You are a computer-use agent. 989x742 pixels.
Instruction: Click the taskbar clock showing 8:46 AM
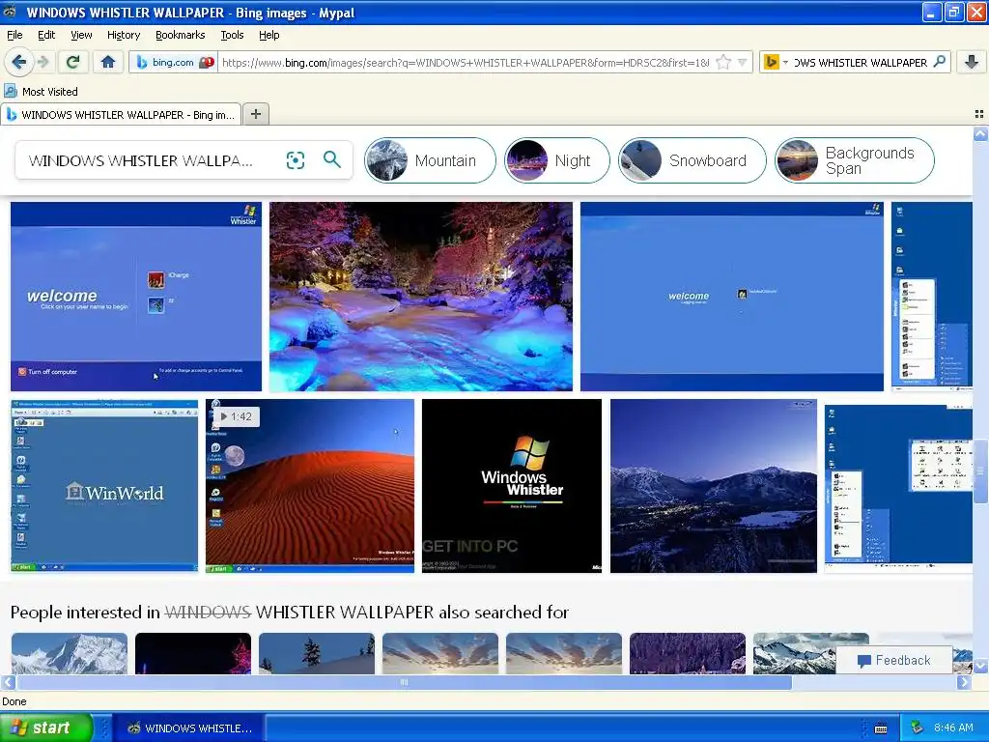tap(953, 728)
